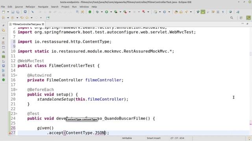Click the Back navigation arrow icon

[x=27, y=18]
